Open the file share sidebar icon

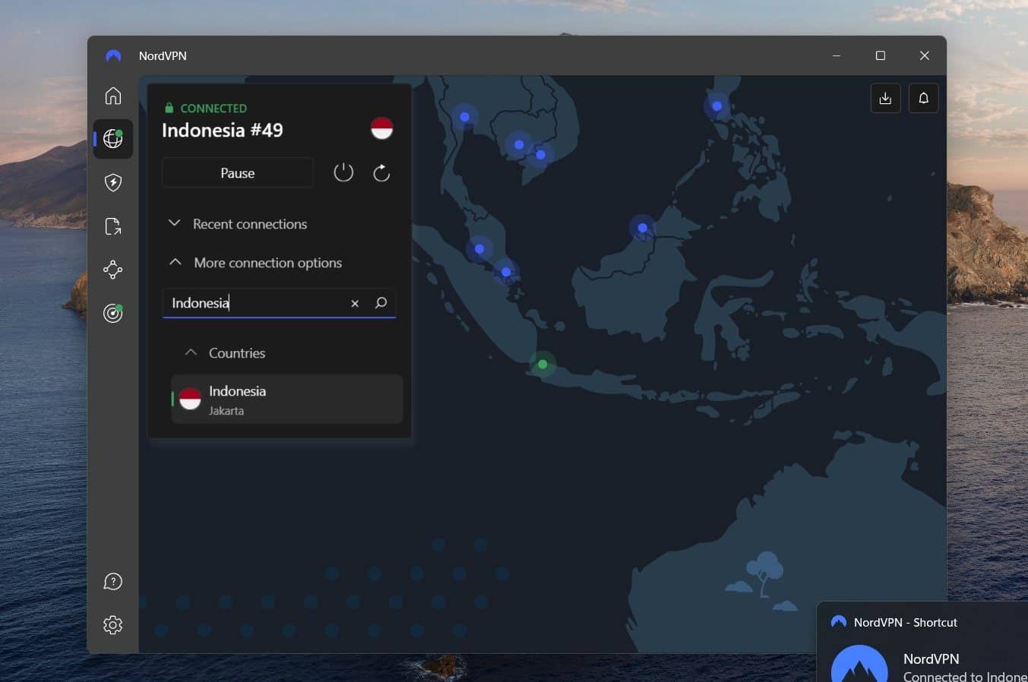pos(113,226)
